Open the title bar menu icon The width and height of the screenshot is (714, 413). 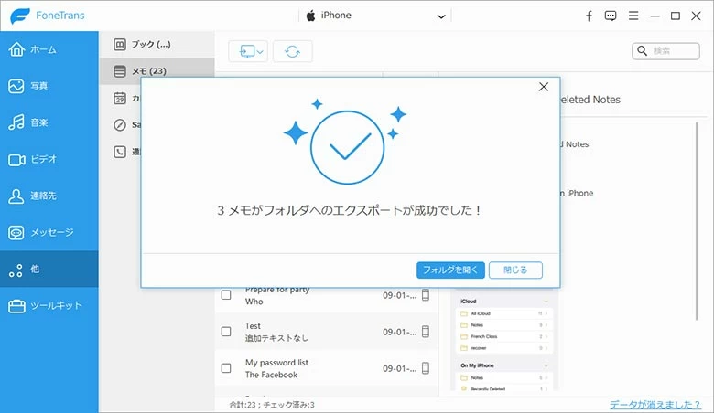click(x=633, y=16)
